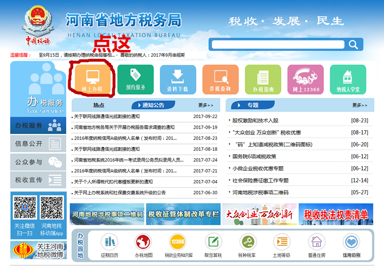Screen dimensions: 384x266
Task: Switch to the 热点 tab
Action: [x=99, y=105]
